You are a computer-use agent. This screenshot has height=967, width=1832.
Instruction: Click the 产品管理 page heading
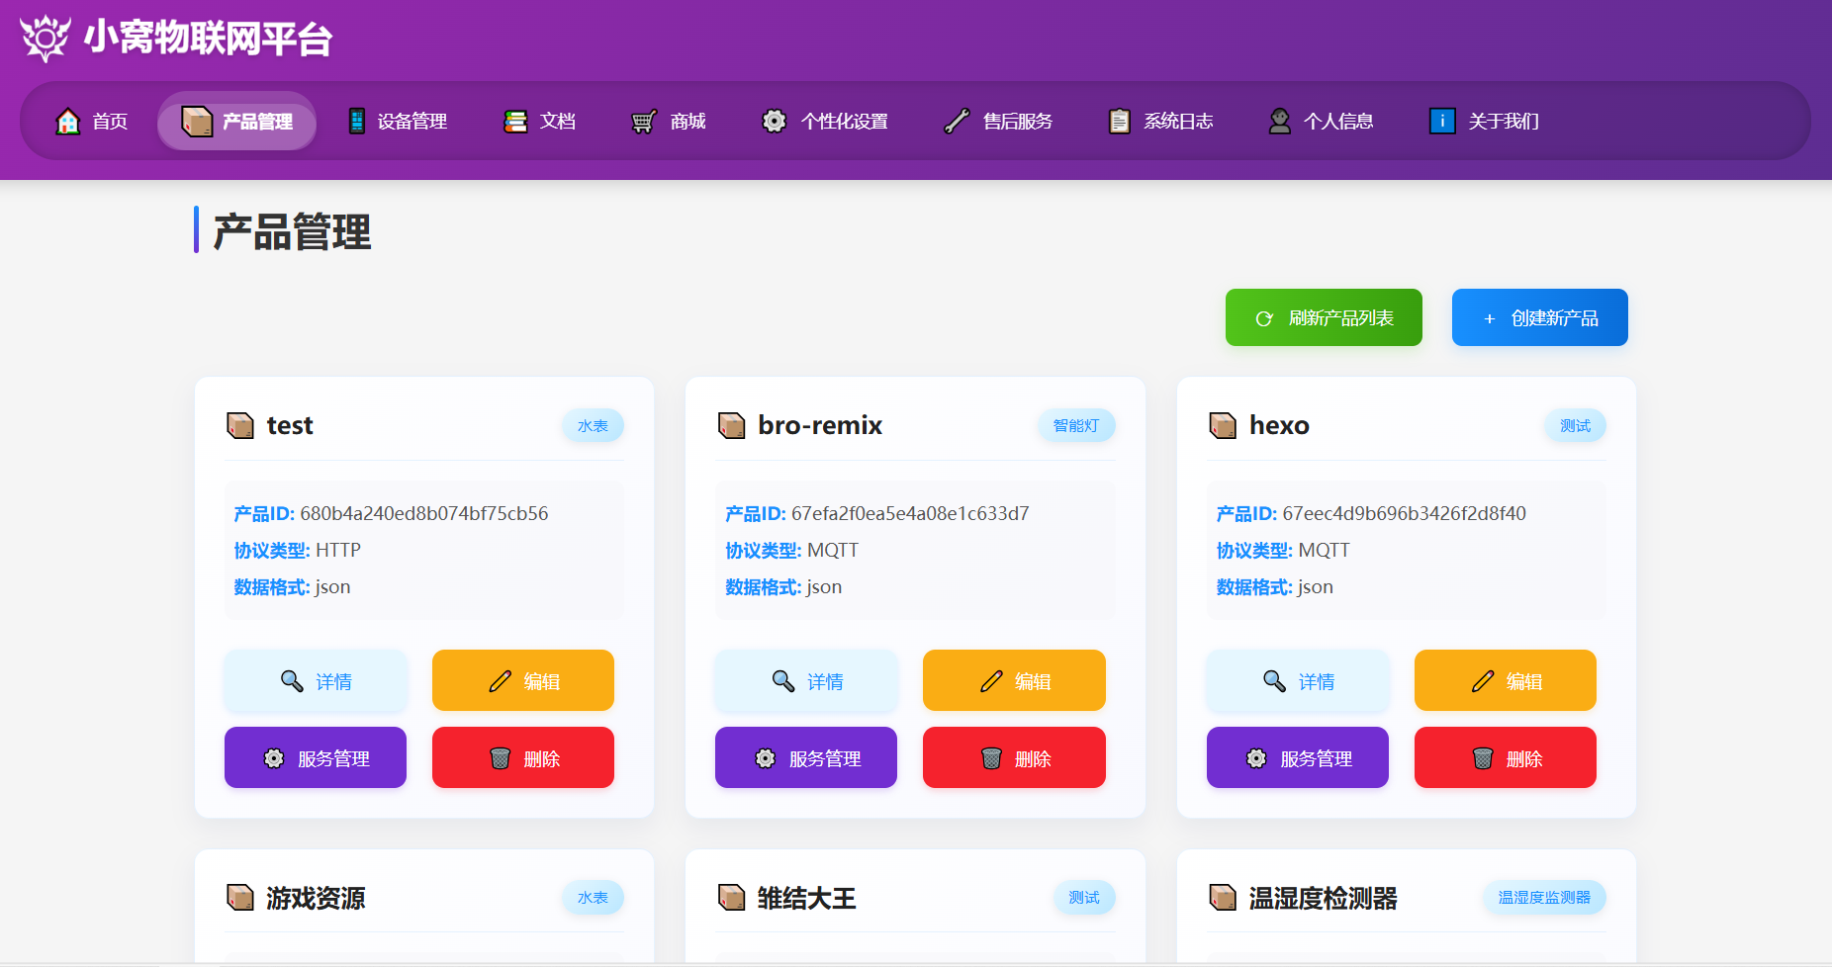[293, 232]
